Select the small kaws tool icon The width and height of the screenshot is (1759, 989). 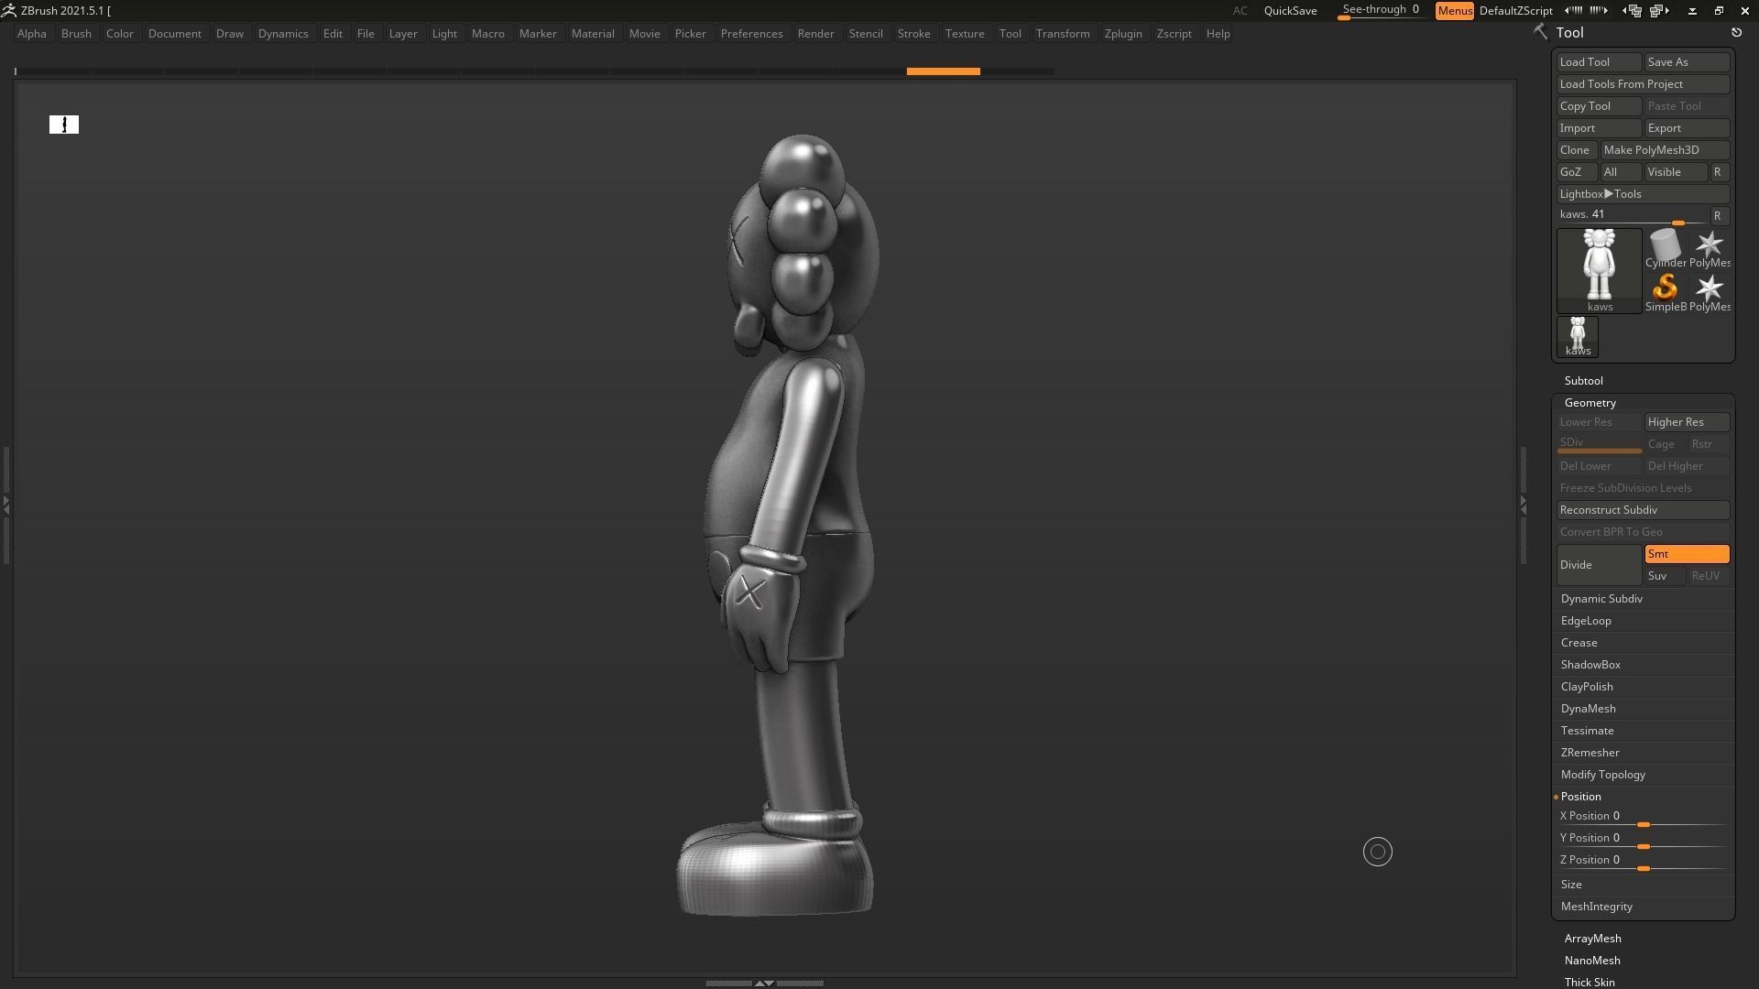(x=1577, y=336)
